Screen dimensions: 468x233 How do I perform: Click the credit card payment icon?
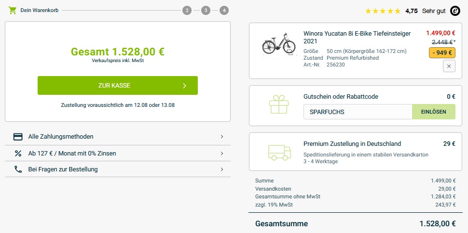(18, 137)
